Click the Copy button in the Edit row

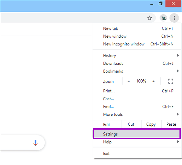(151, 124)
